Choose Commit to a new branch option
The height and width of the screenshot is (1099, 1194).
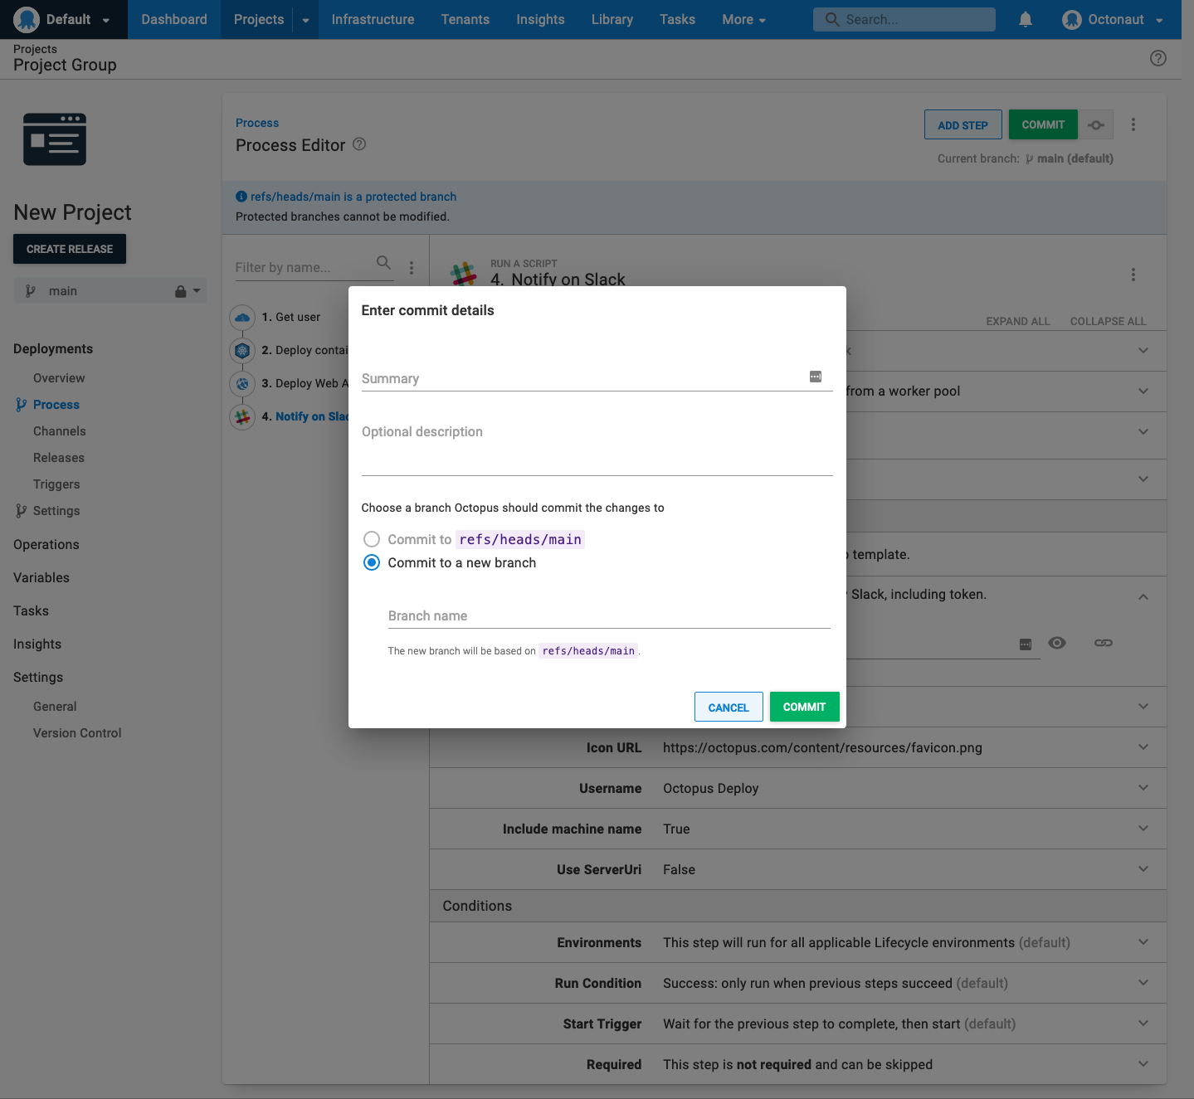tap(371, 562)
